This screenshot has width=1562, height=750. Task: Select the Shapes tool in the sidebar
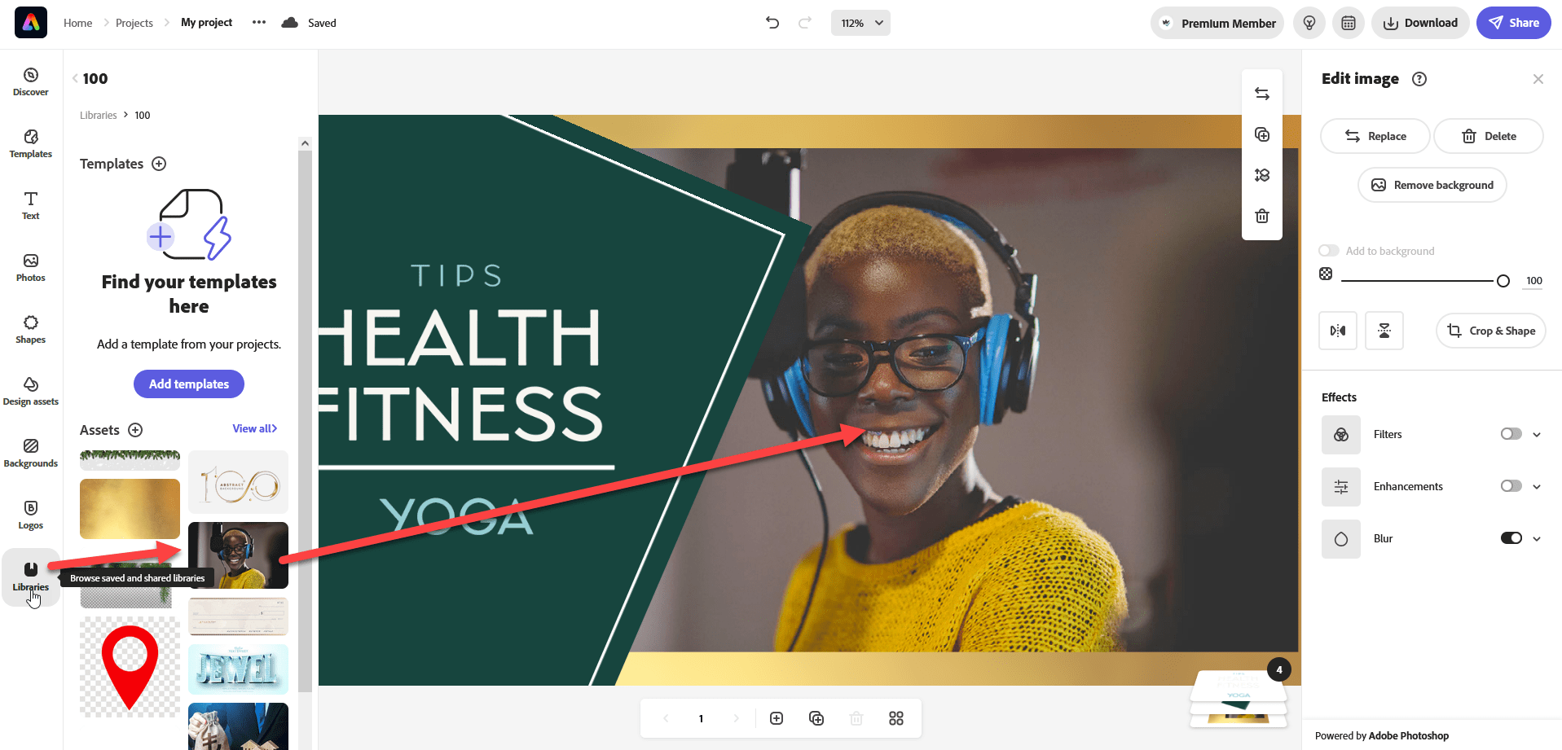tap(30, 329)
